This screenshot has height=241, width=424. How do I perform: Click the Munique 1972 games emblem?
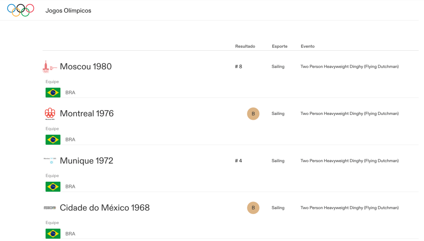click(x=50, y=160)
